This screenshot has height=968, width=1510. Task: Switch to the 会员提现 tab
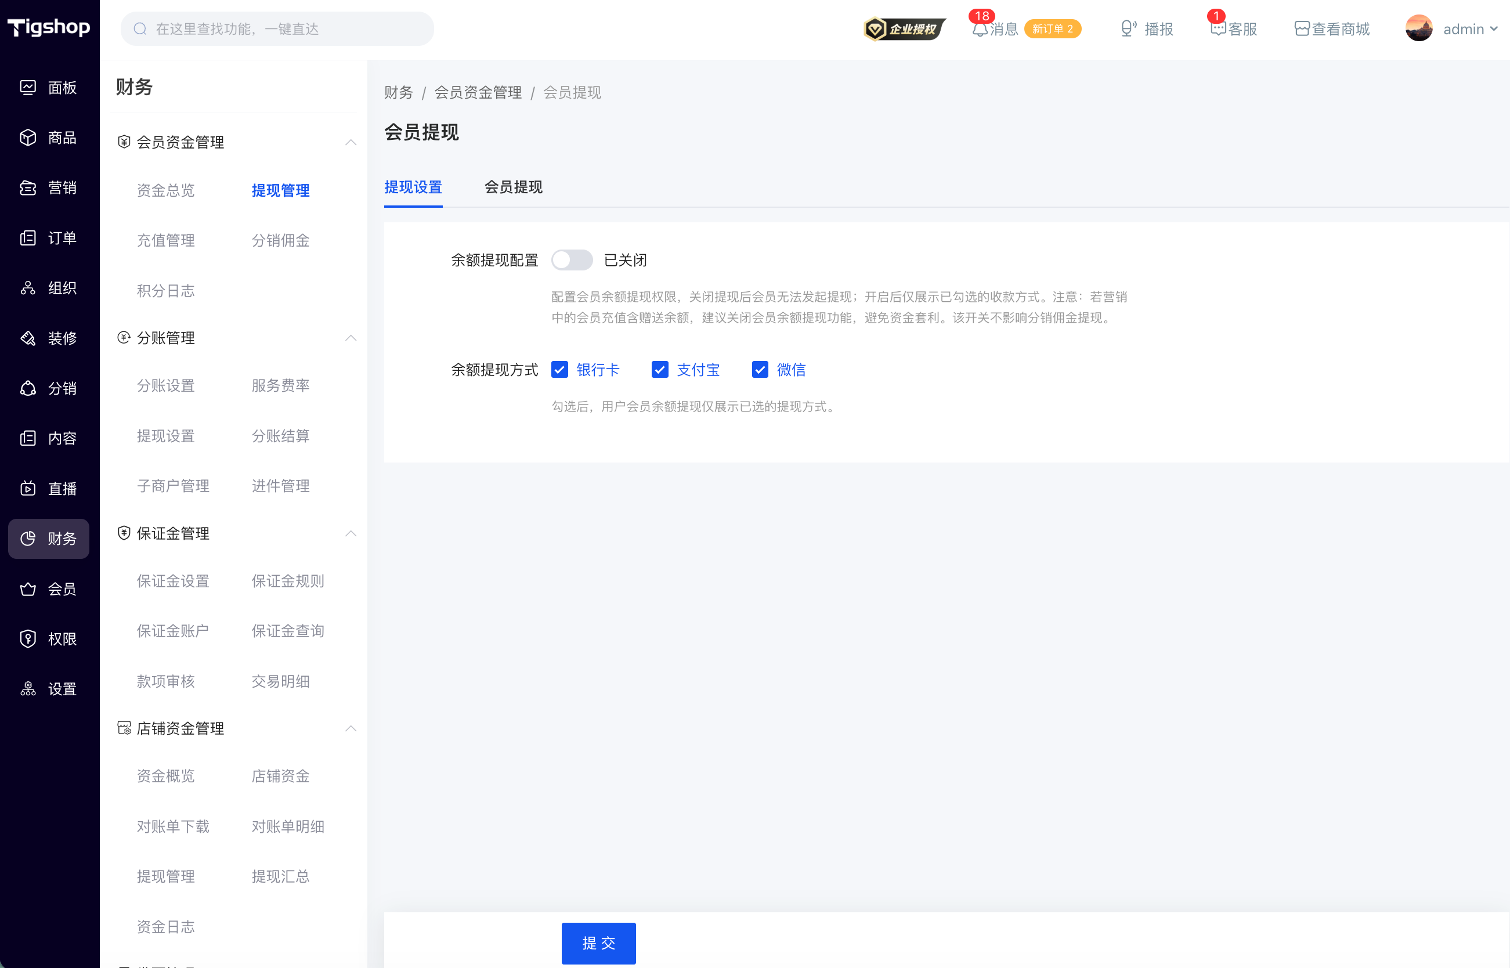tap(514, 187)
